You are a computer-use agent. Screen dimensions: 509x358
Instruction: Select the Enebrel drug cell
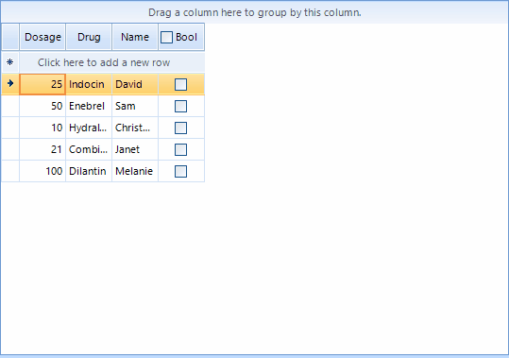pyautogui.click(x=89, y=106)
